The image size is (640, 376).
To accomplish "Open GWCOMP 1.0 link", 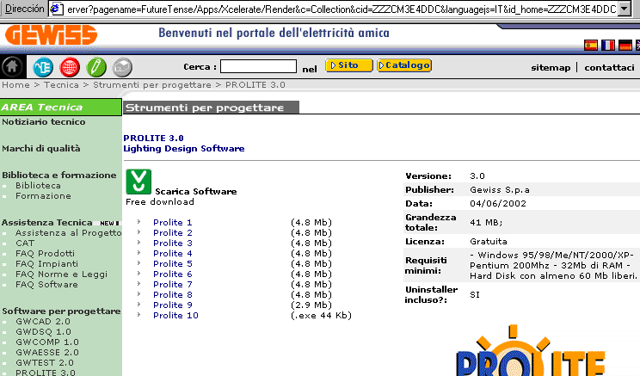I will pyautogui.click(x=47, y=342).
